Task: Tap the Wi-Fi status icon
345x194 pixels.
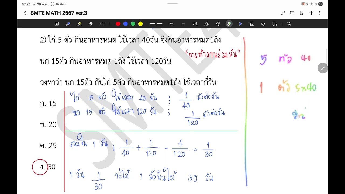Action: 312,4
